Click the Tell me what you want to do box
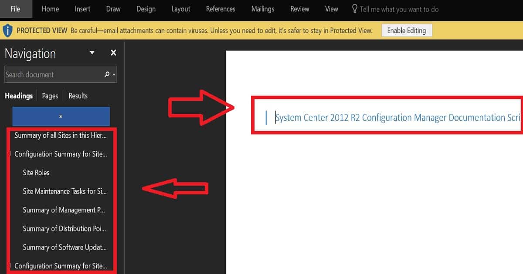Image resolution: width=523 pixels, height=274 pixels. (x=399, y=9)
